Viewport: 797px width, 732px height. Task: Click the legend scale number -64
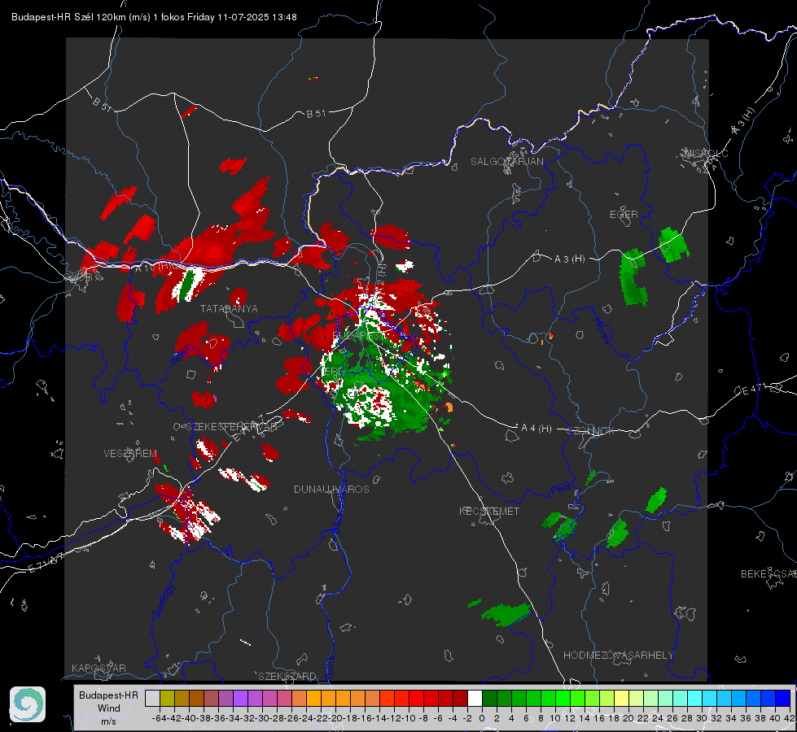[160, 718]
